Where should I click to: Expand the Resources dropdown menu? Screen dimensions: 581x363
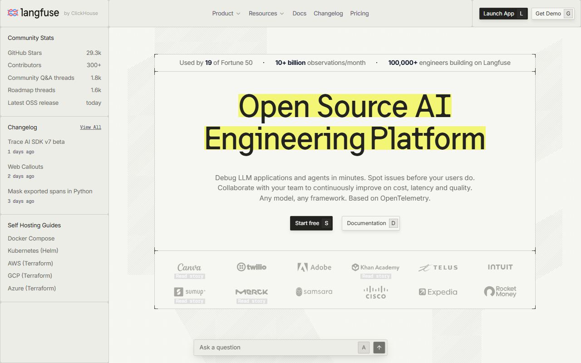coord(266,14)
